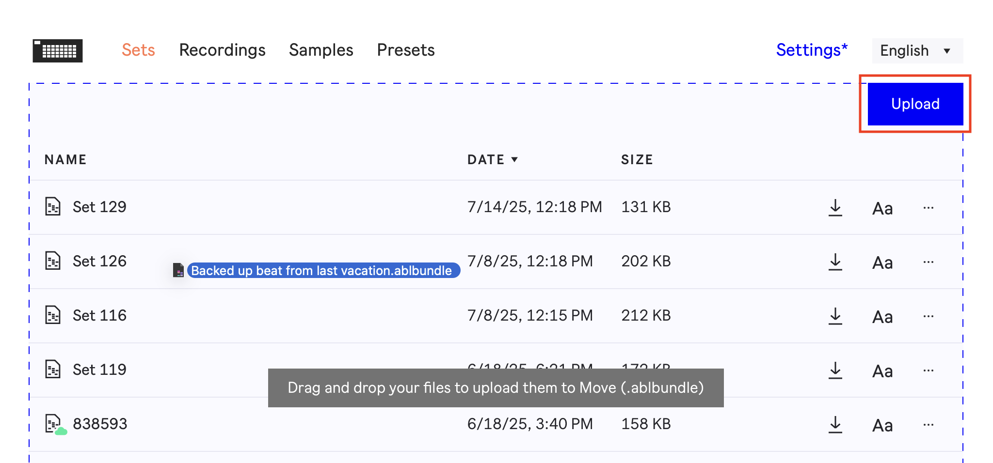Viewport: 993px width, 463px height.
Task: Rename Set 119 with Aa icon
Action: click(882, 371)
